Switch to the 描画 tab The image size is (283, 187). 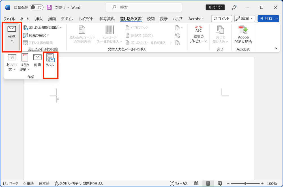[52, 19]
